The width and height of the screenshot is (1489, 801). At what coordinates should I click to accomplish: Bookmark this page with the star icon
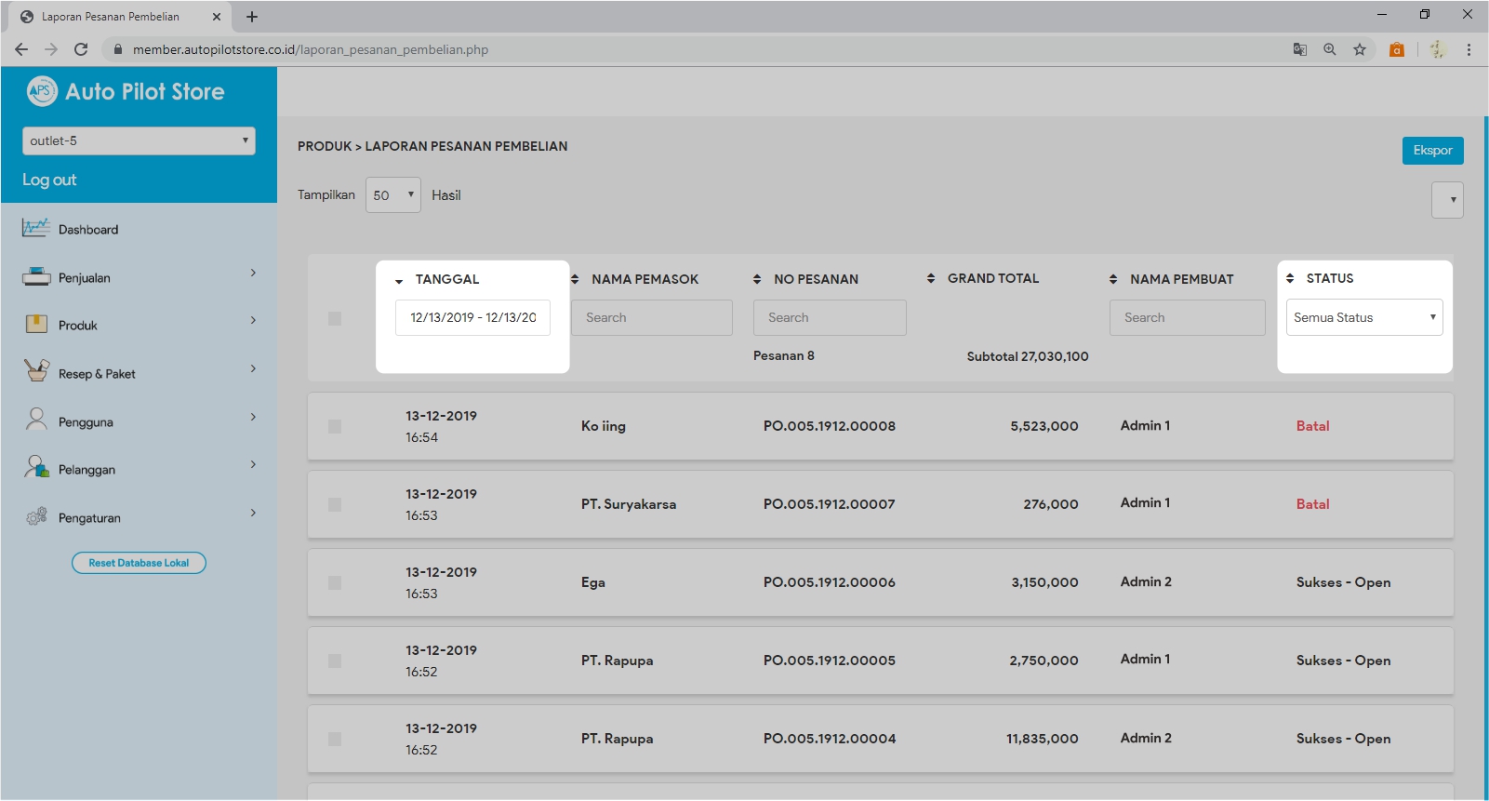(x=1360, y=49)
